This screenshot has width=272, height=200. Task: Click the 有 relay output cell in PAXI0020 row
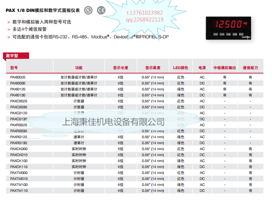(x=225, y=77)
